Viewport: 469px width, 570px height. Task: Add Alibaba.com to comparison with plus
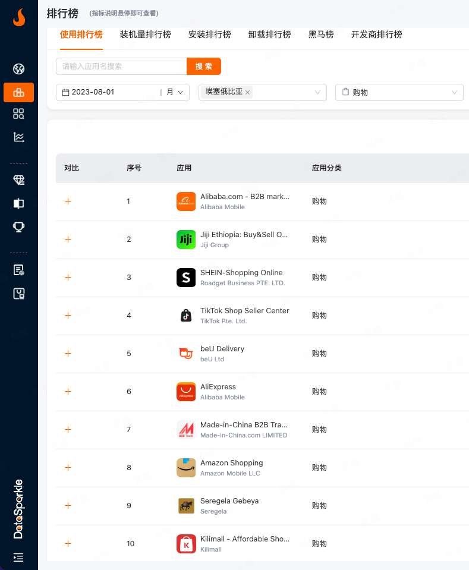pyautogui.click(x=68, y=201)
